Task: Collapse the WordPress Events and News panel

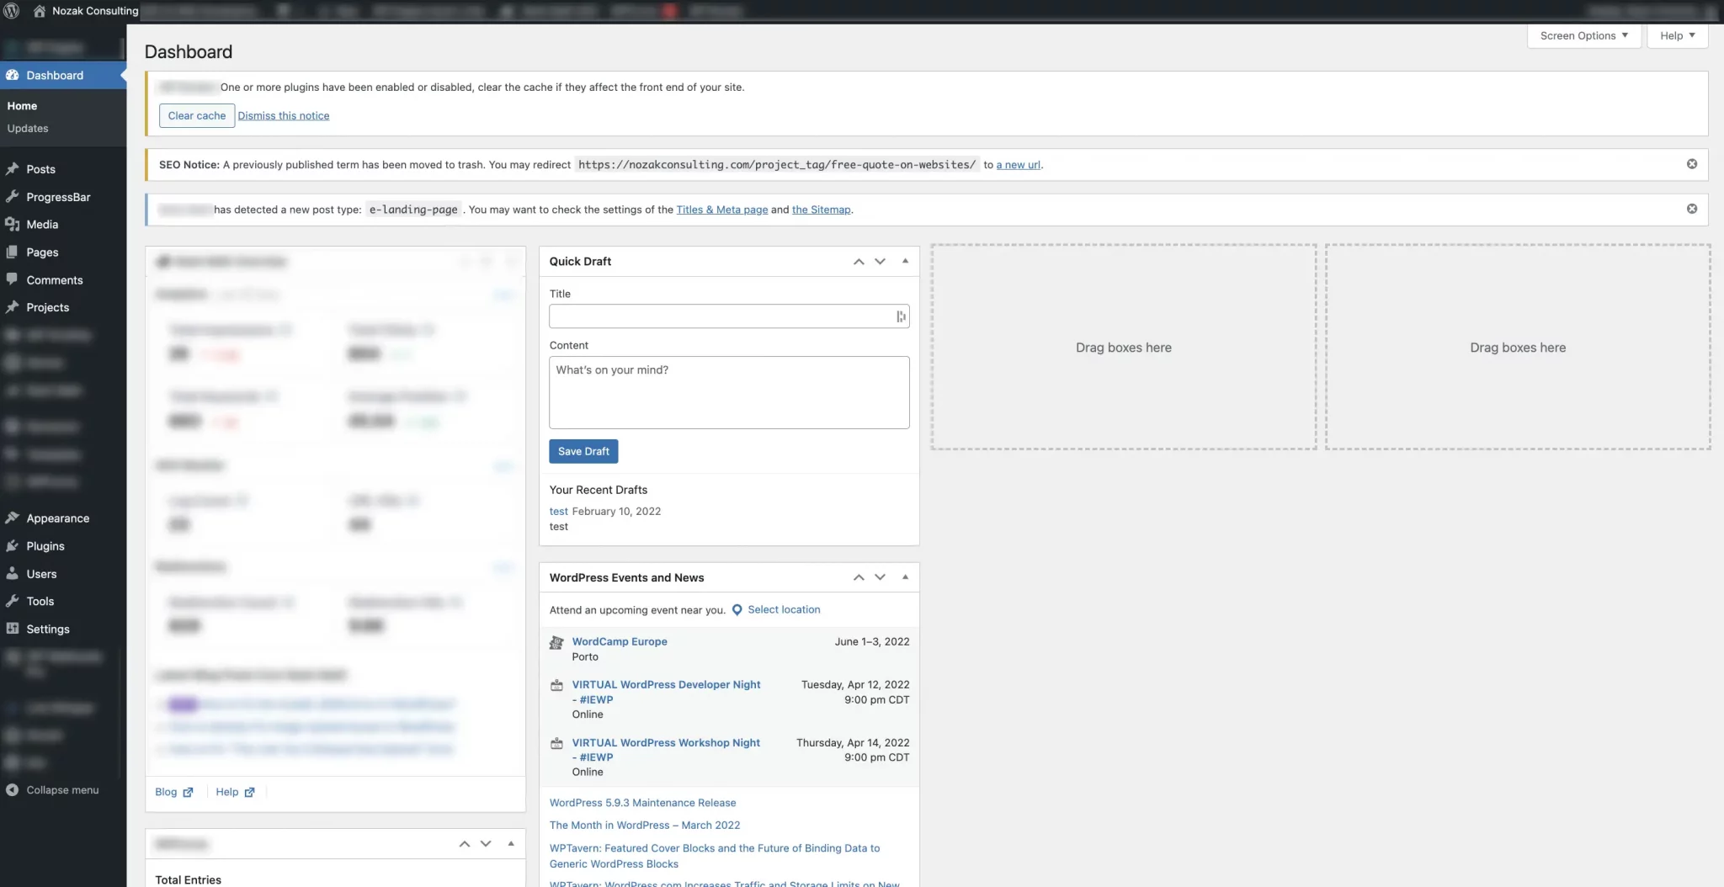Action: point(905,577)
